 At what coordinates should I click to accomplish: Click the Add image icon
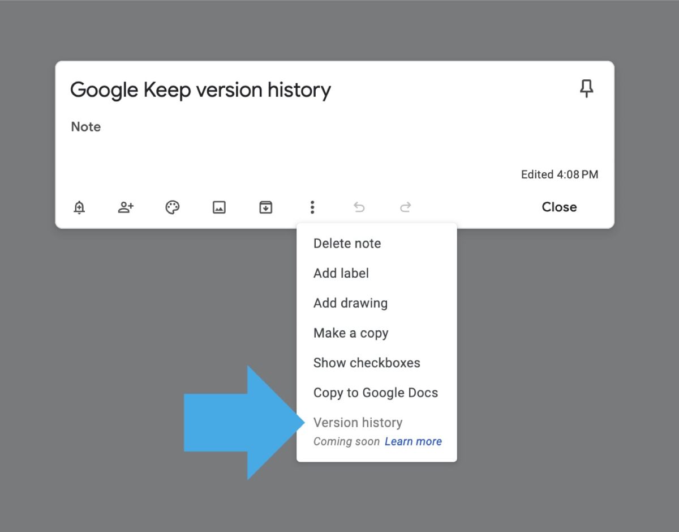coord(219,207)
